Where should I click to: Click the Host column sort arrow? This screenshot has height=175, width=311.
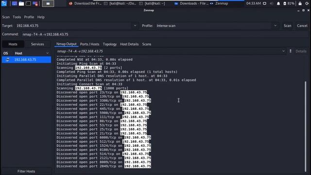48,53
